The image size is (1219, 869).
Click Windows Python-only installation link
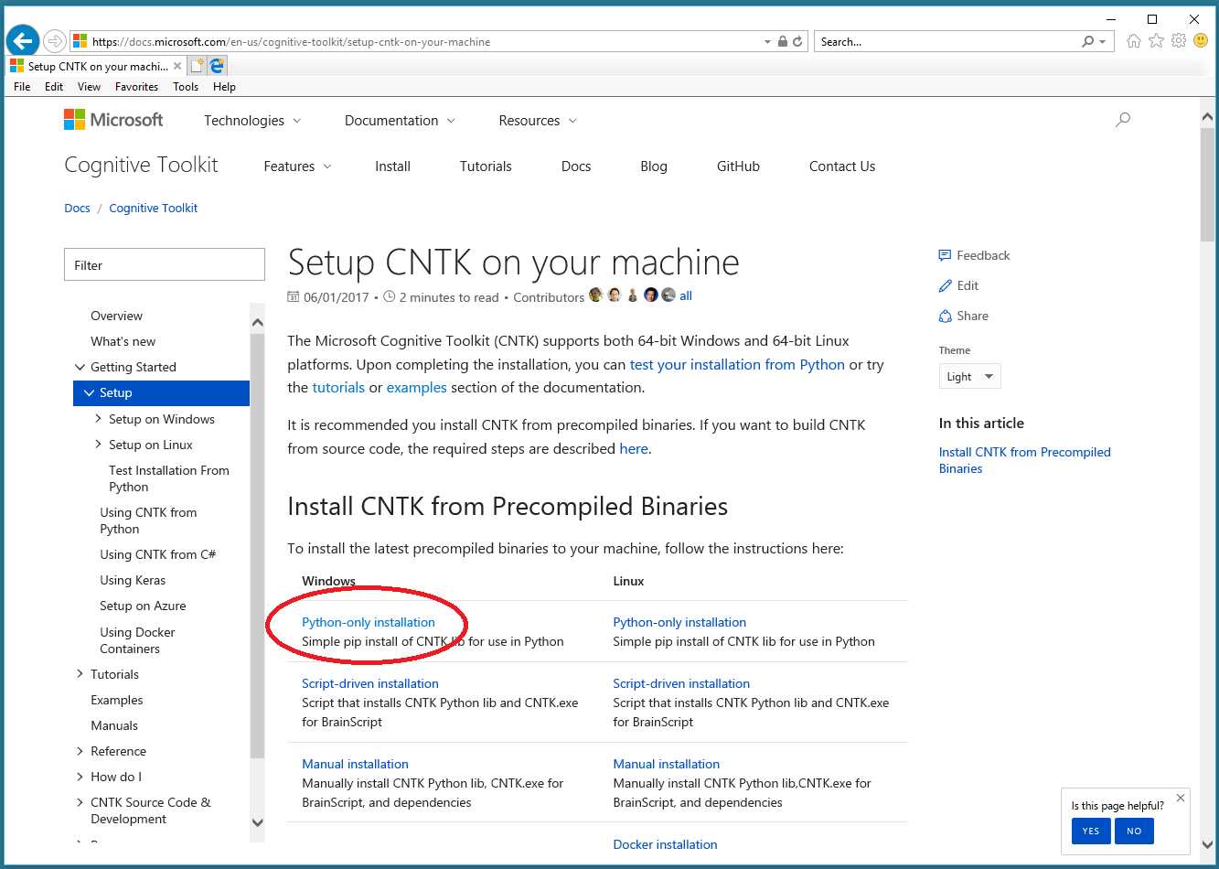pyautogui.click(x=369, y=622)
